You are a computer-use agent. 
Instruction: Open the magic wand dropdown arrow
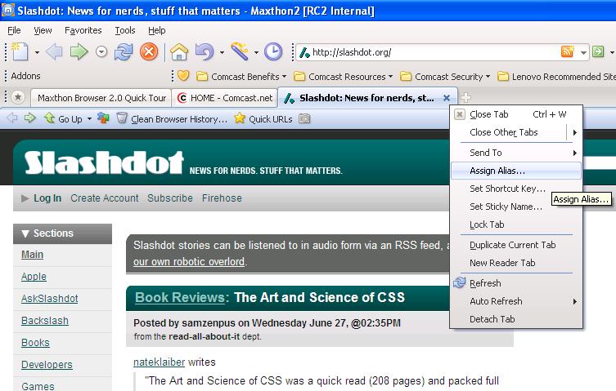point(256,52)
